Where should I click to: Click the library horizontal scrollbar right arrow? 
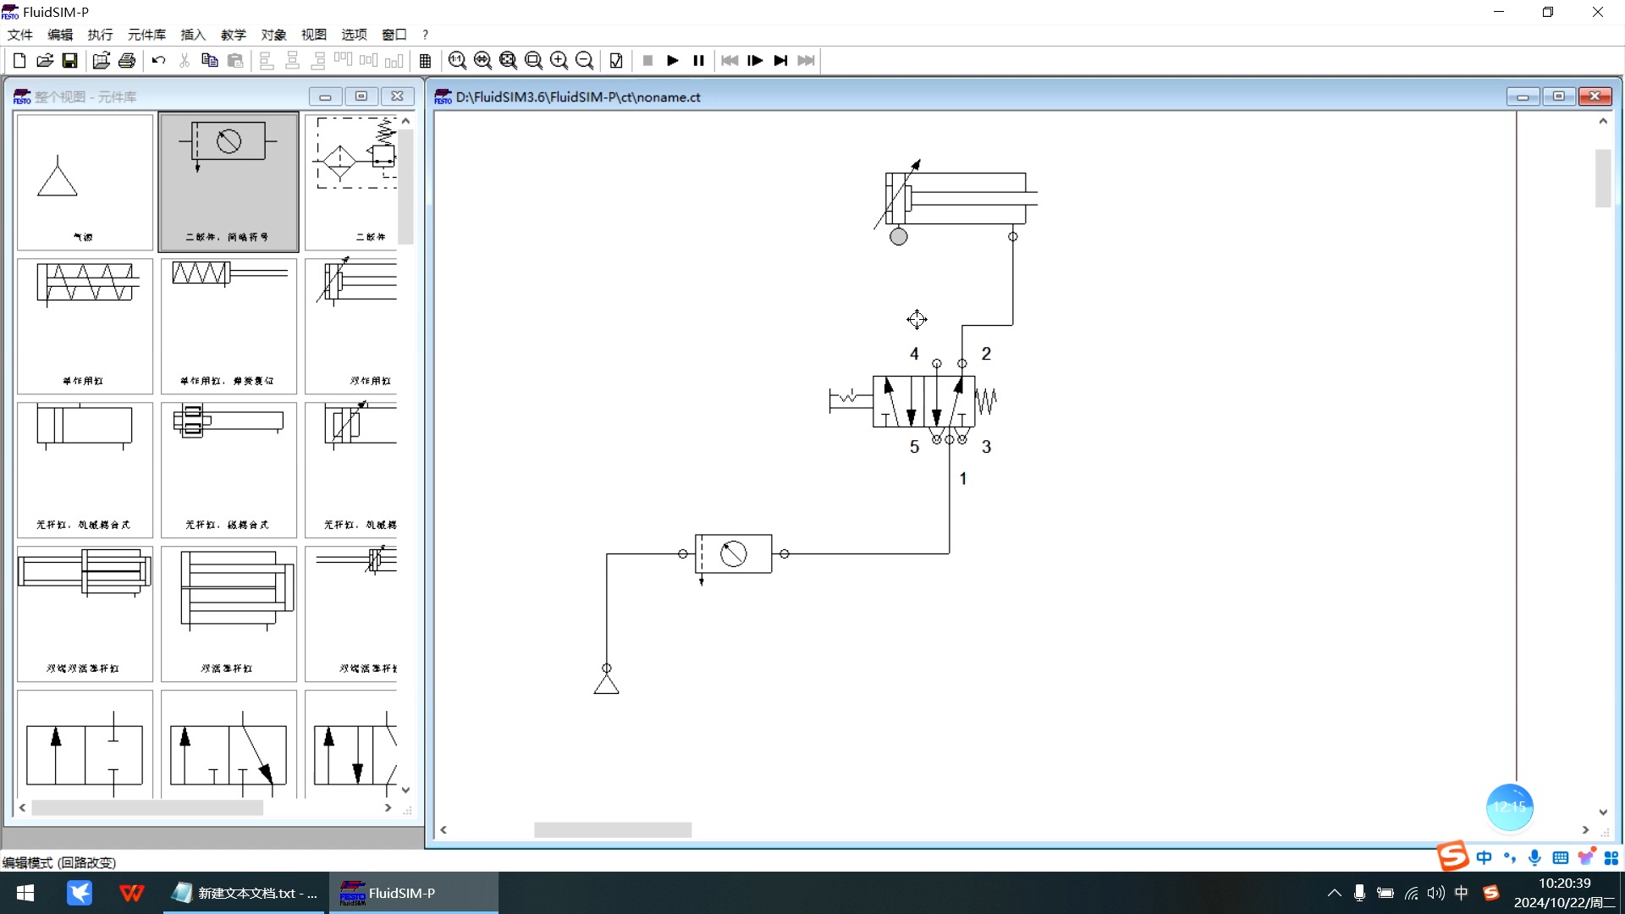click(388, 808)
